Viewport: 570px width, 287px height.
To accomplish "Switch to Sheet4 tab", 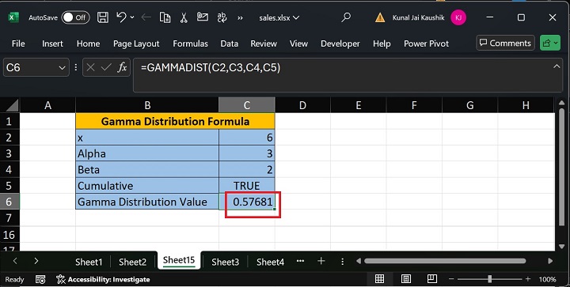I will (270, 262).
